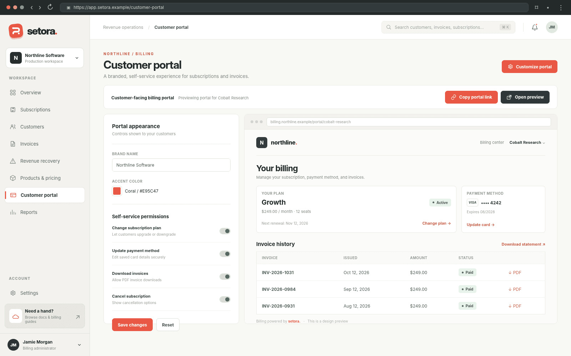Click the Sep 12, 2026 issued date
This screenshot has width=571, height=356.
357,289
